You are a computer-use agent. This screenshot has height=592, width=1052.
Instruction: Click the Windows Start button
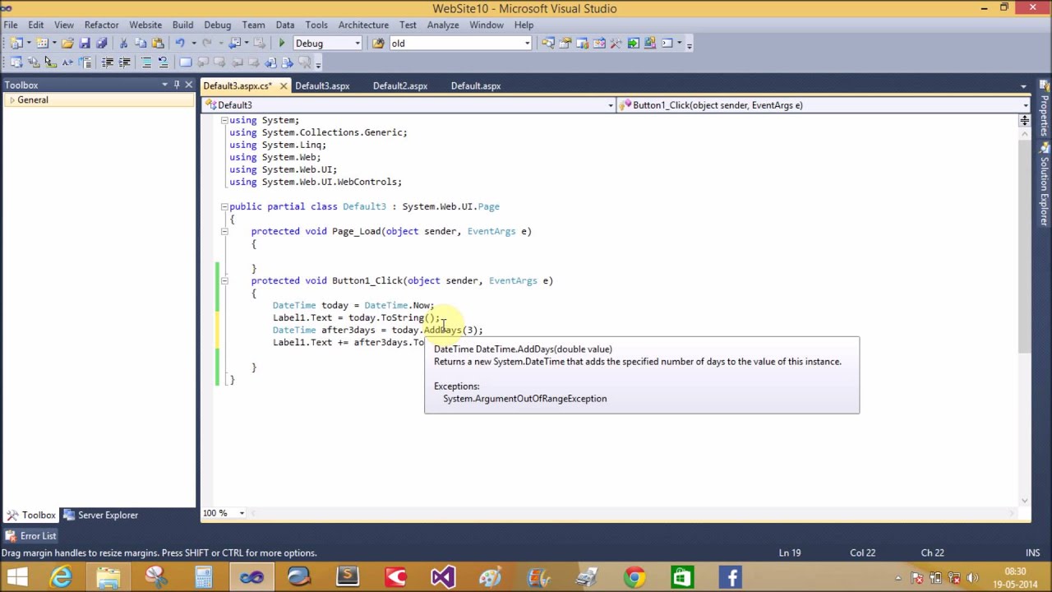[17, 577]
